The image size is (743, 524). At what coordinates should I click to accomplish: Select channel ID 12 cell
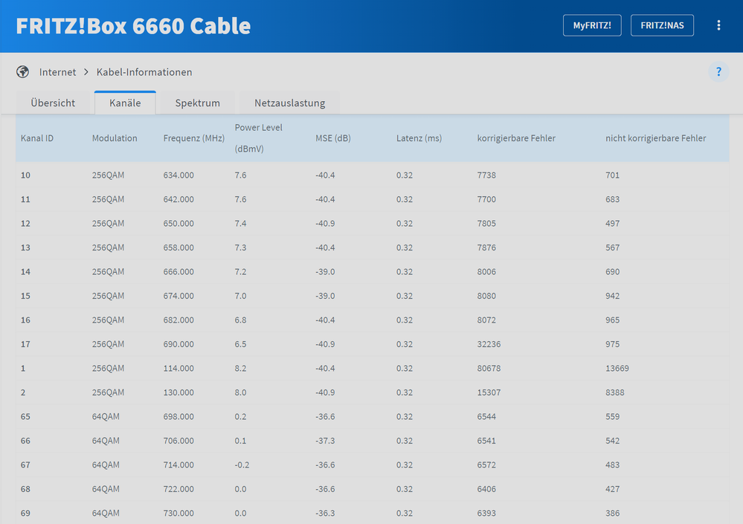coord(25,224)
